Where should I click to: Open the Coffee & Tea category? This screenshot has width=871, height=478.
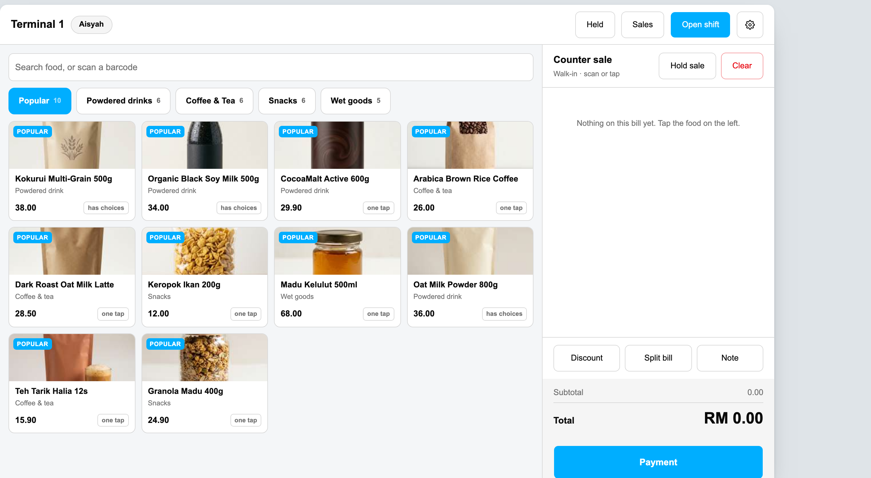(x=214, y=101)
